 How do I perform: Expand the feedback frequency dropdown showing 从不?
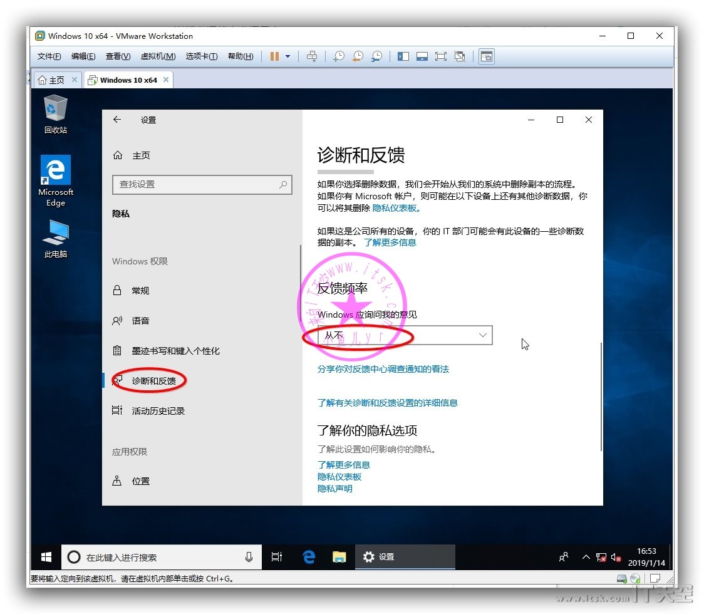[x=405, y=336]
